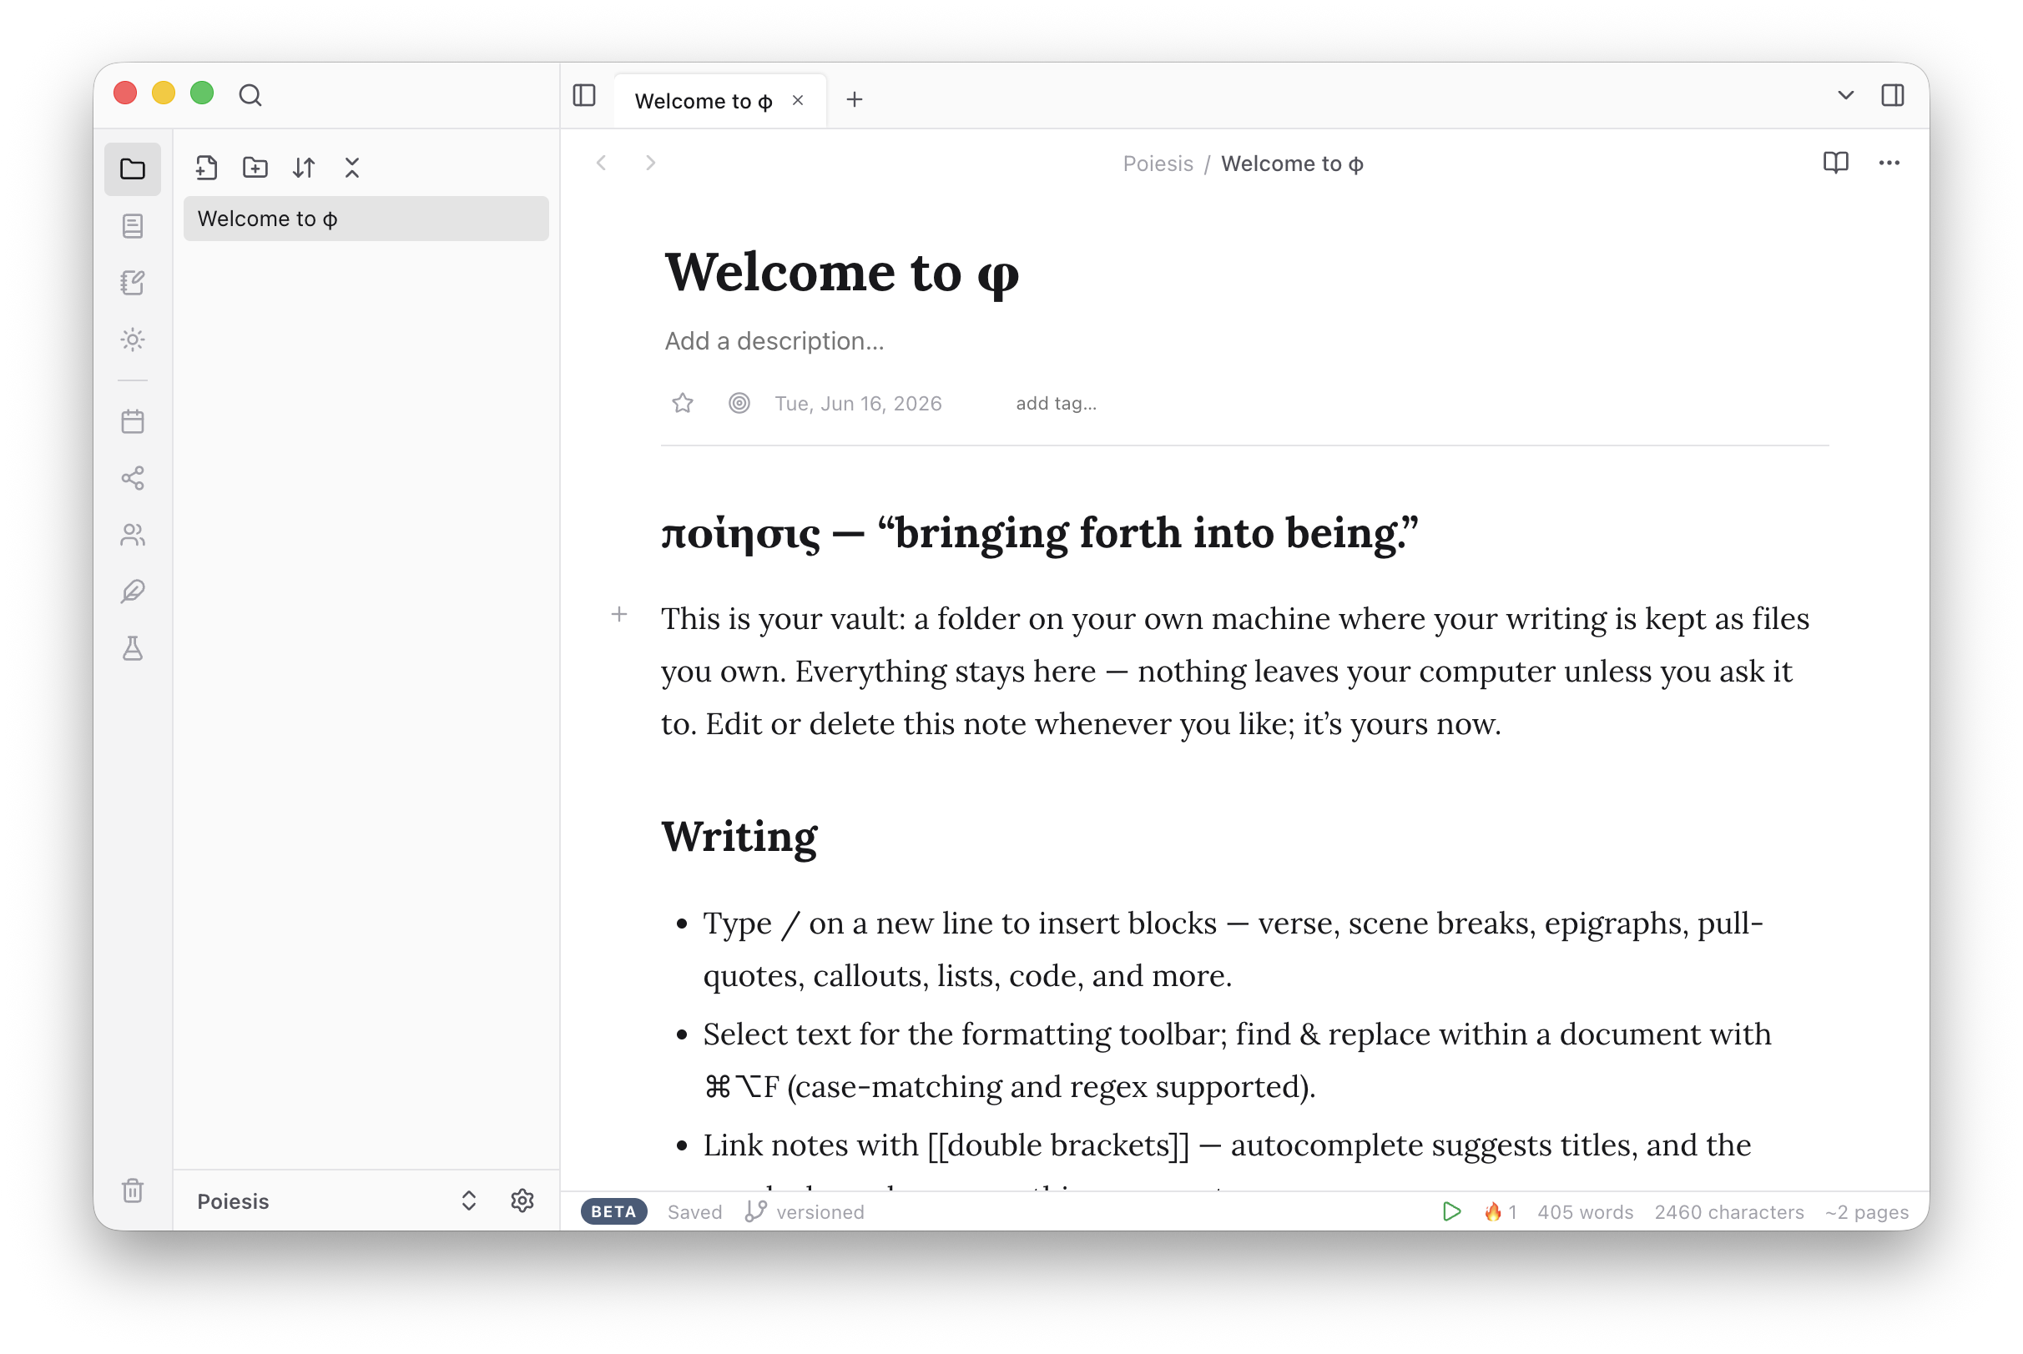Click the Add a description field
This screenshot has height=1354, width=2023.
[x=774, y=341]
